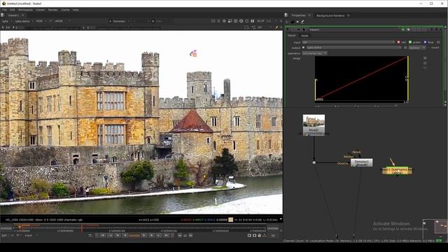Toggle the top checkbox beside range graph

(425, 58)
